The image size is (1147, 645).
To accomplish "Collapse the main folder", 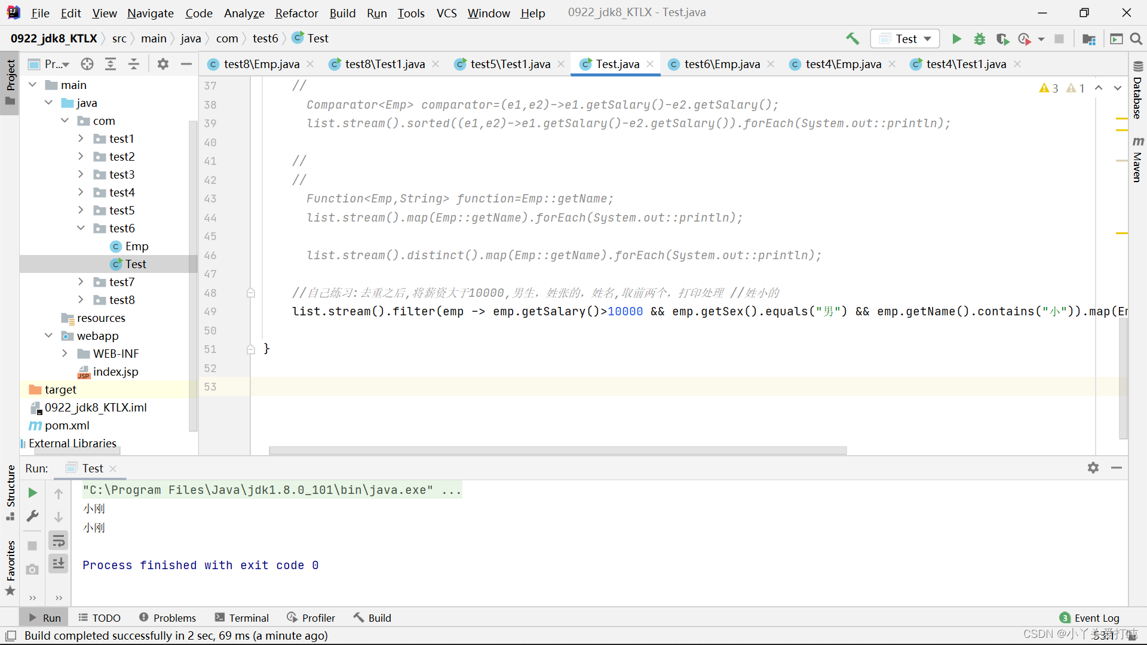I will coord(33,85).
